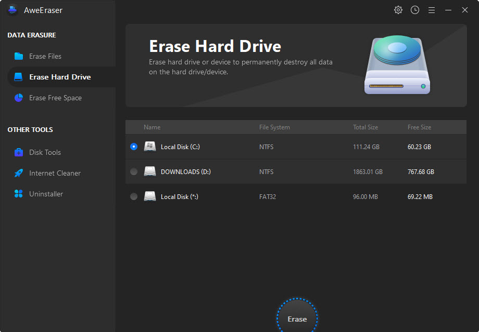The image size is (479, 332).
Task: Click the 96.00 MB total size
Action: [x=365, y=196]
